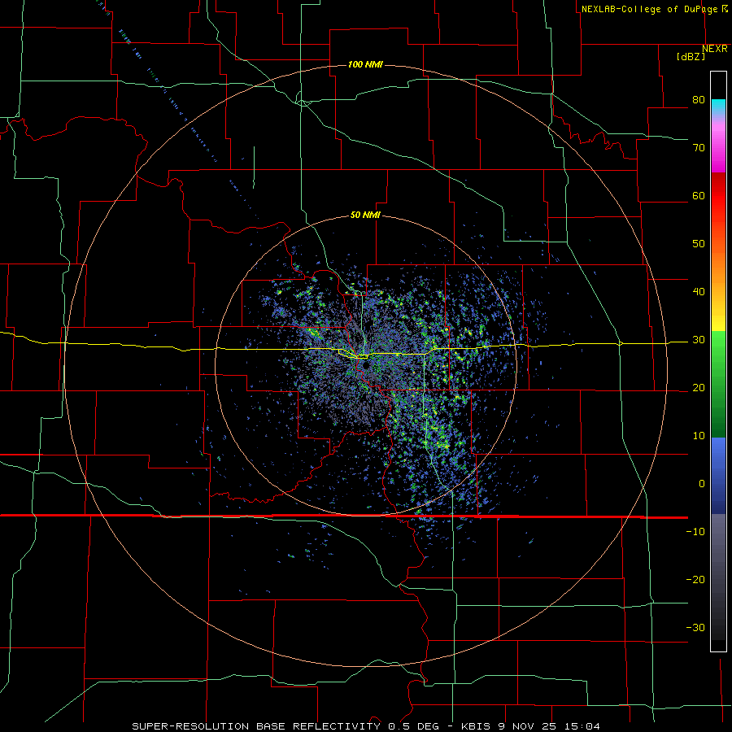732x732 pixels.
Task: Click the -10 dBZ scale value
Action: coord(695,532)
